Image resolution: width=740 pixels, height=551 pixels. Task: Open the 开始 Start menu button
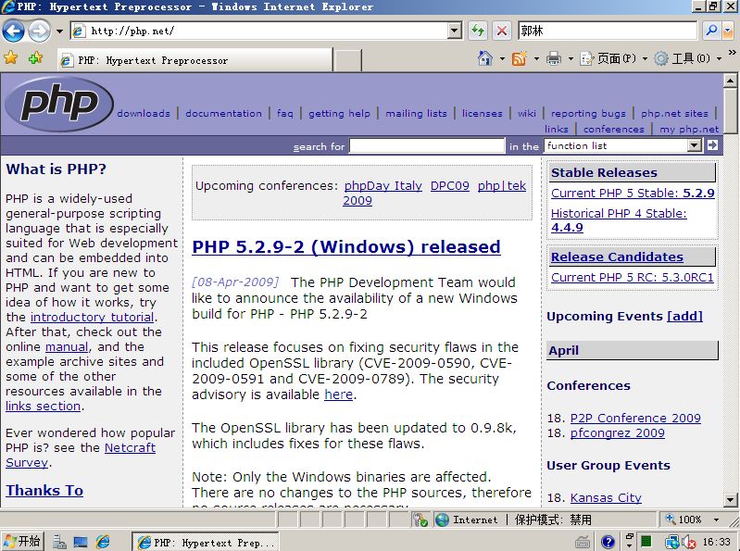tap(22, 541)
